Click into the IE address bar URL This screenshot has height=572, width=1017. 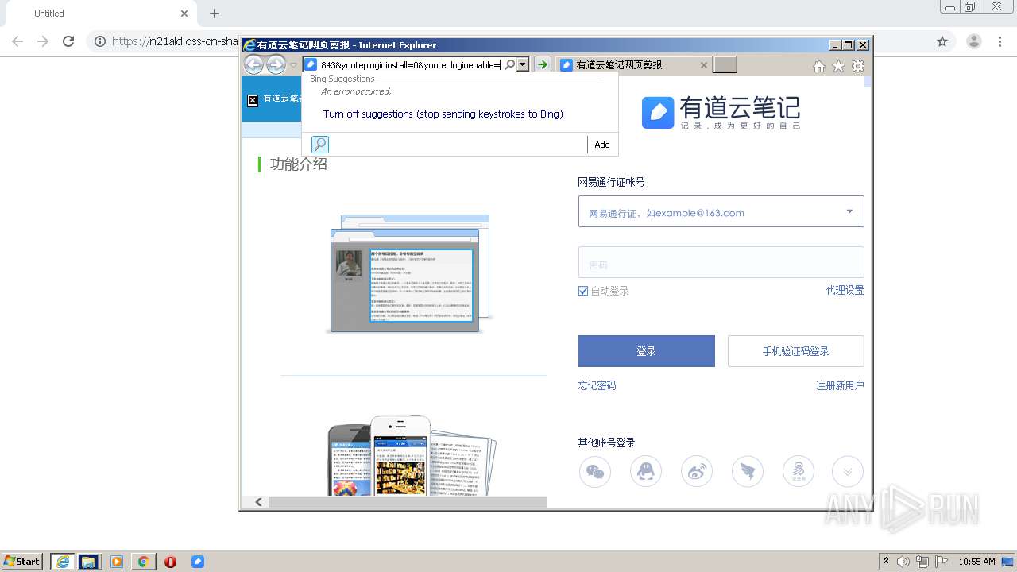tap(410, 64)
